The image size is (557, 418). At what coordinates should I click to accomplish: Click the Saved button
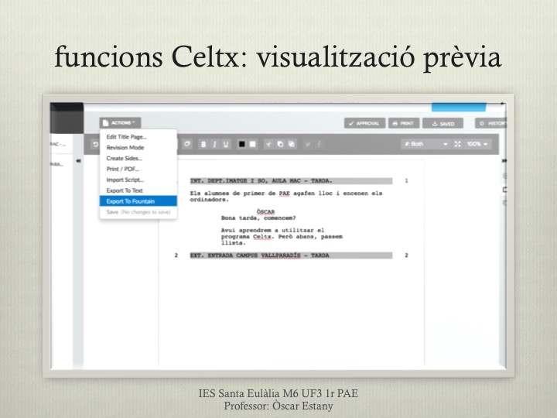(x=443, y=123)
